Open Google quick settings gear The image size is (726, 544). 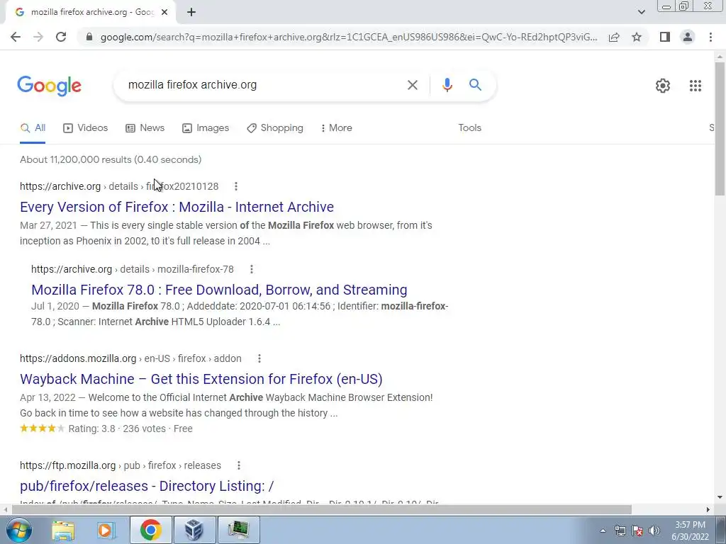click(x=663, y=86)
